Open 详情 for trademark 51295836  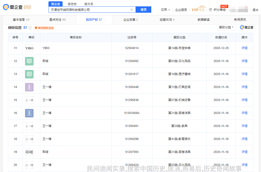tap(244, 100)
